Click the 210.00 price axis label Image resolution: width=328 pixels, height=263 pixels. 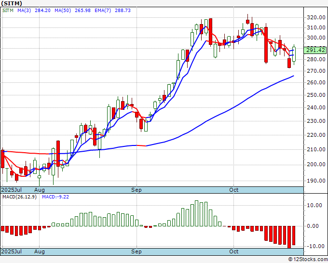pyautogui.click(x=316, y=149)
